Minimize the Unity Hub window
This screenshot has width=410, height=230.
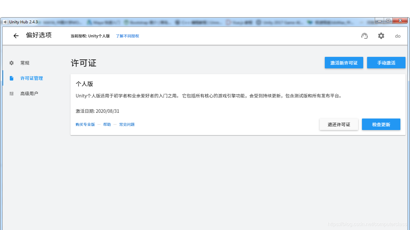pos(379,21)
